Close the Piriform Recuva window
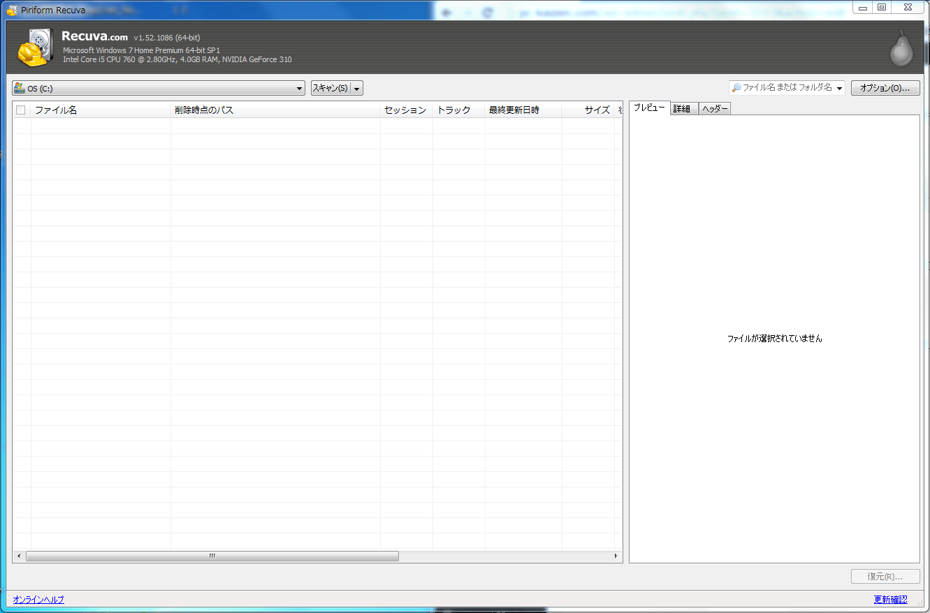 coord(906,7)
